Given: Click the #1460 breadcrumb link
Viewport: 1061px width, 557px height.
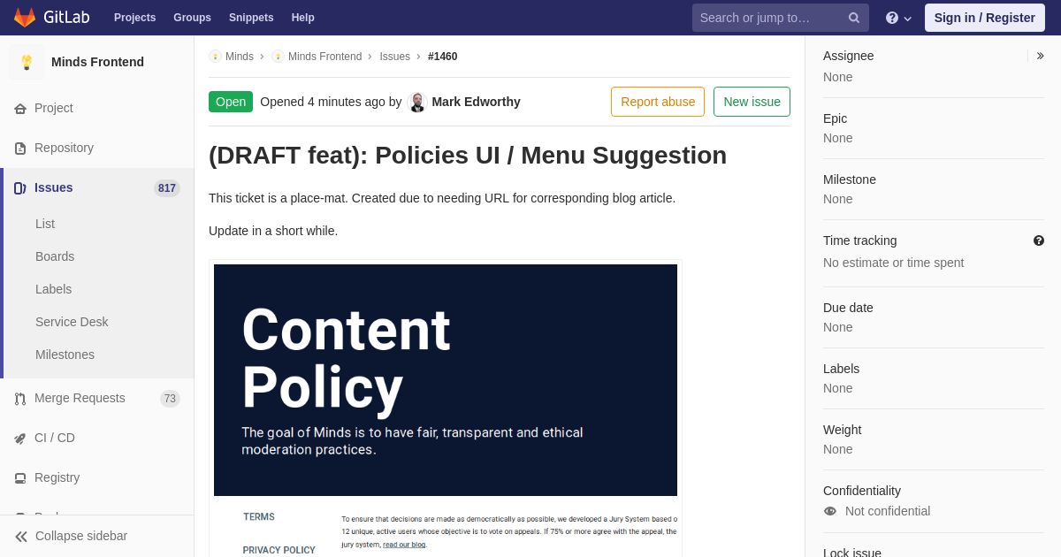Looking at the screenshot, I should (x=442, y=57).
